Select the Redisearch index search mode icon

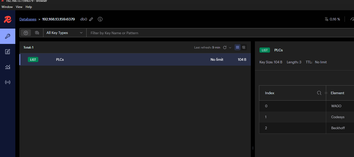[x=37, y=33]
